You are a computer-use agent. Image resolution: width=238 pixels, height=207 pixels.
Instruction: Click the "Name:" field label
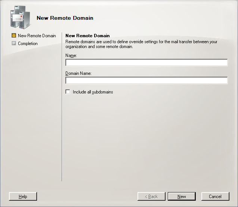tap(71, 55)
